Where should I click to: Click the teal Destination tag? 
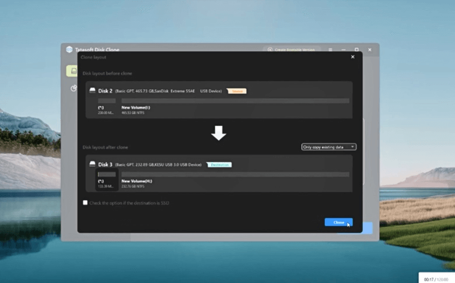[x=219, y=165]
